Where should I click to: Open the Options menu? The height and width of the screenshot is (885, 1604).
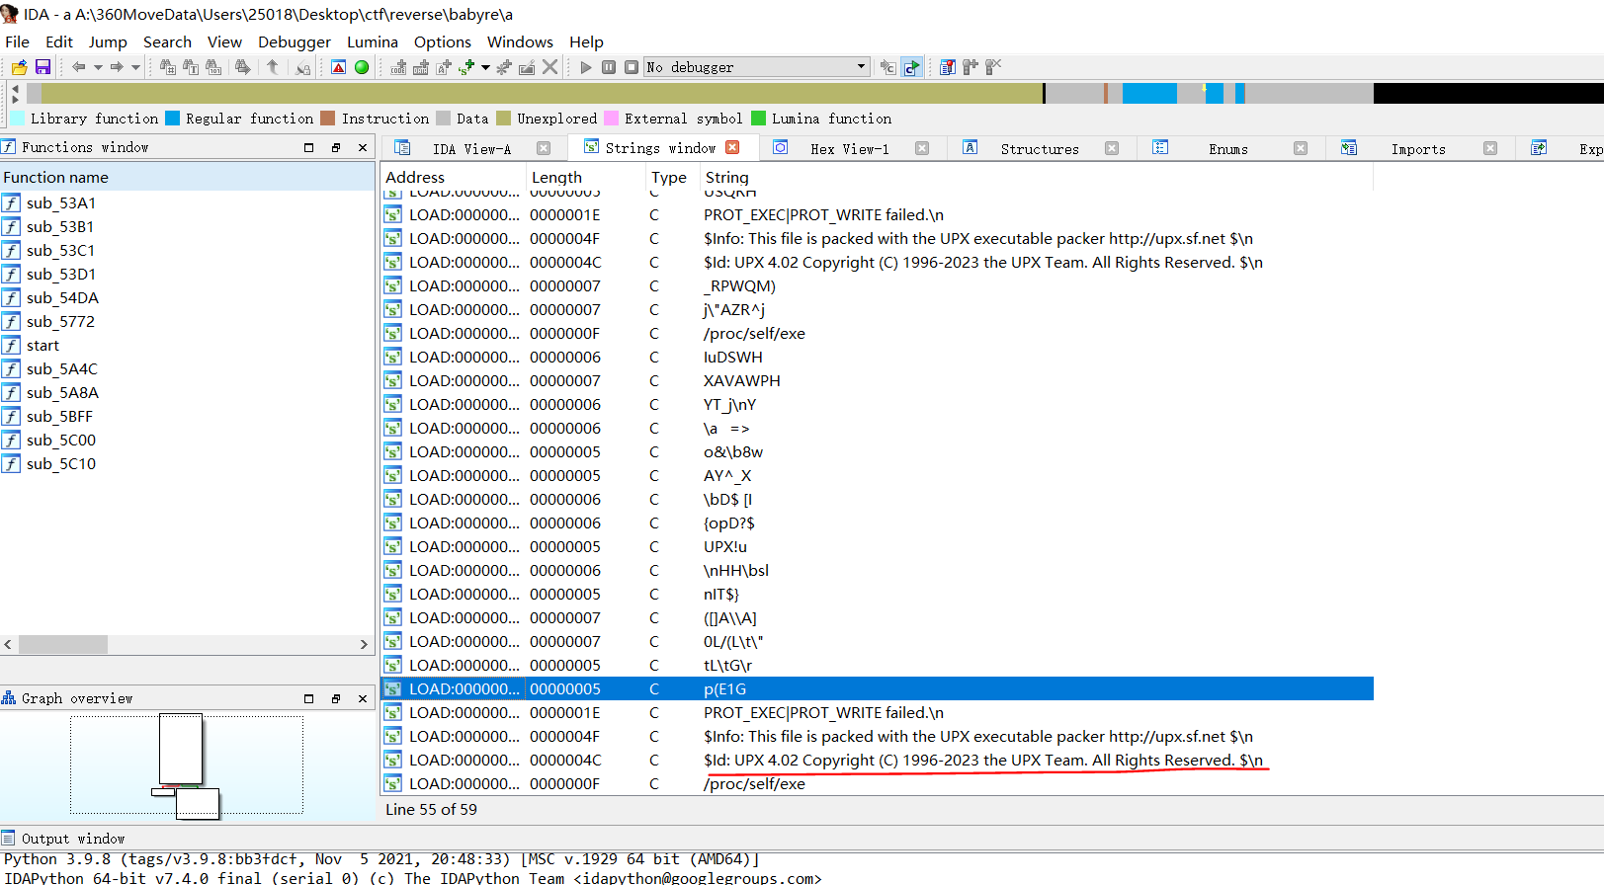pos(443,41)
